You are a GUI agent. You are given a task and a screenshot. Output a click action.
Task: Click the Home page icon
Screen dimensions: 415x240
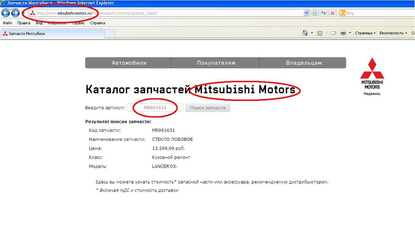point(305,33)
